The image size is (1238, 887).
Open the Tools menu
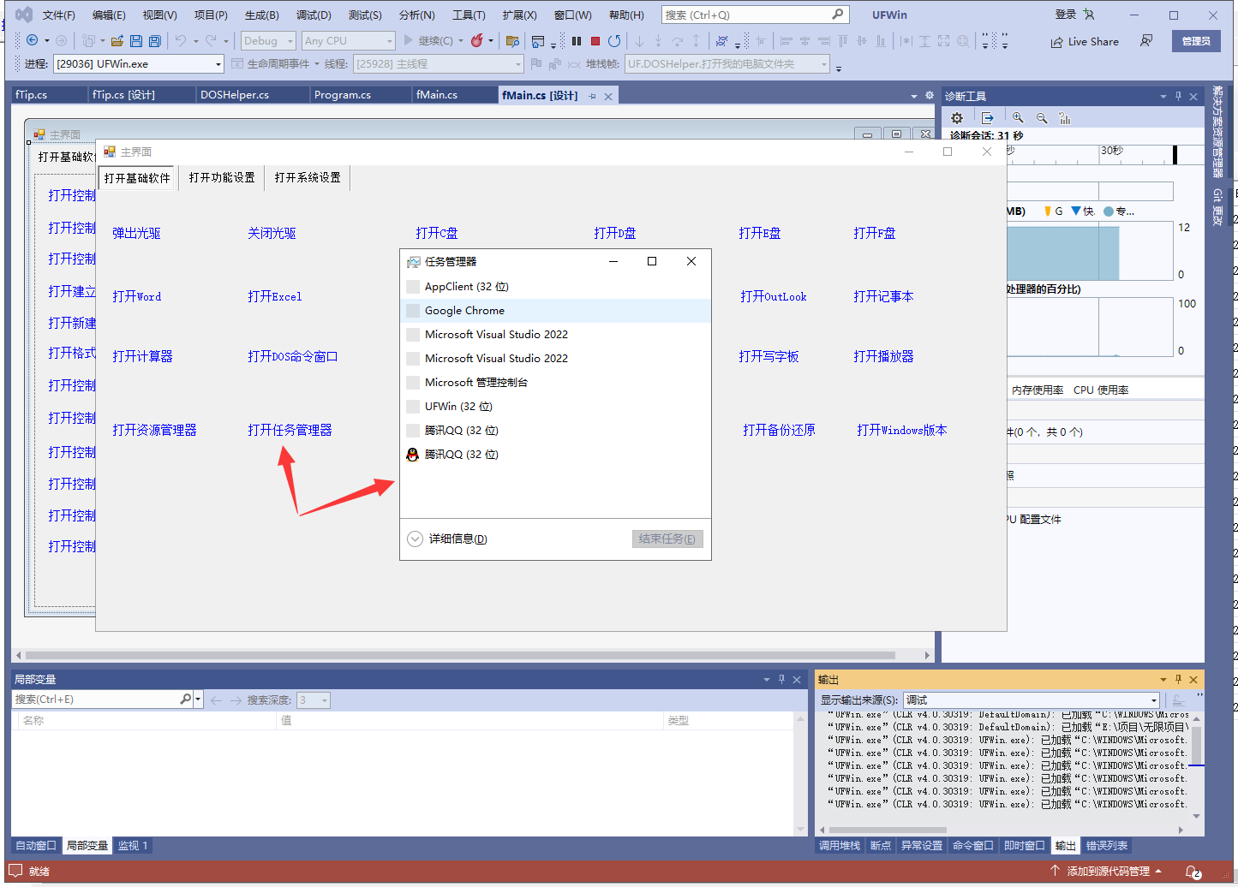[469, 15]
